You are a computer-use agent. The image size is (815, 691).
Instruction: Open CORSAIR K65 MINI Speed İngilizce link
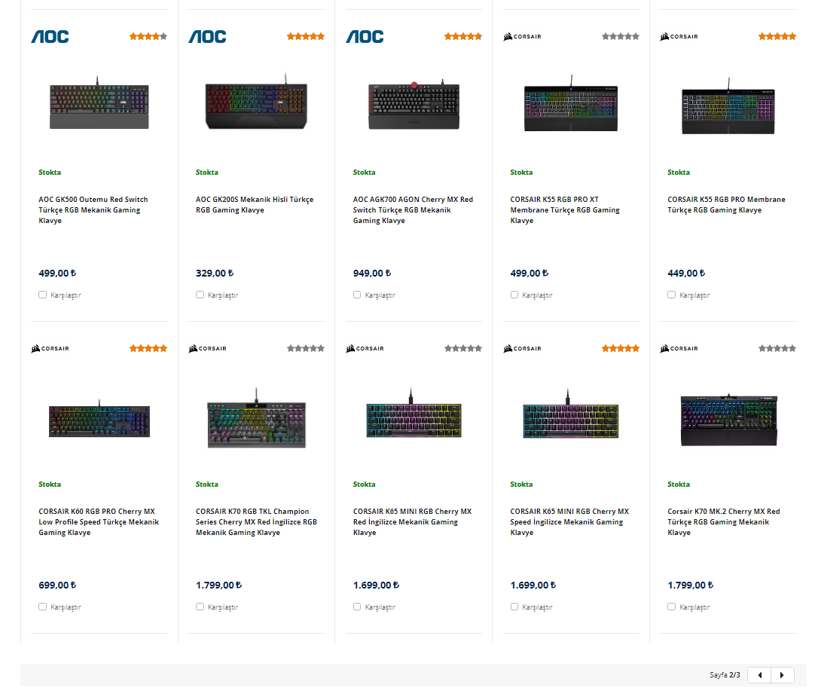(x=569, y=522)
